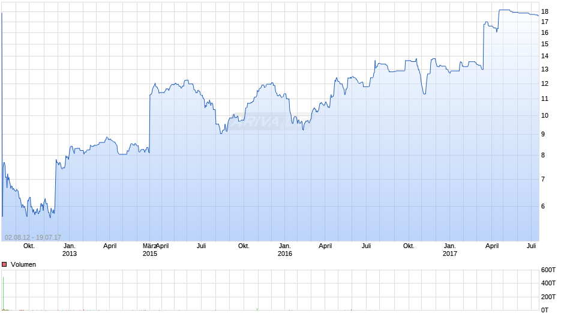Click the 'Volumen' legend label
Viewport: 564px width, 316px height.
(x=23, y=264)
